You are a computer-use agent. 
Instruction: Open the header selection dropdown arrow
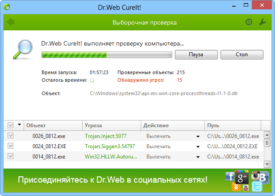20,125
